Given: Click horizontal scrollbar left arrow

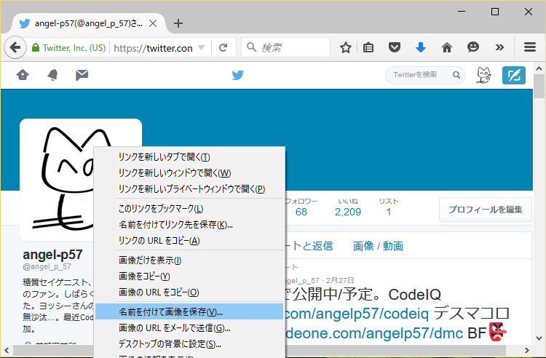Looking at the screenshot, I should click(7, 350).
